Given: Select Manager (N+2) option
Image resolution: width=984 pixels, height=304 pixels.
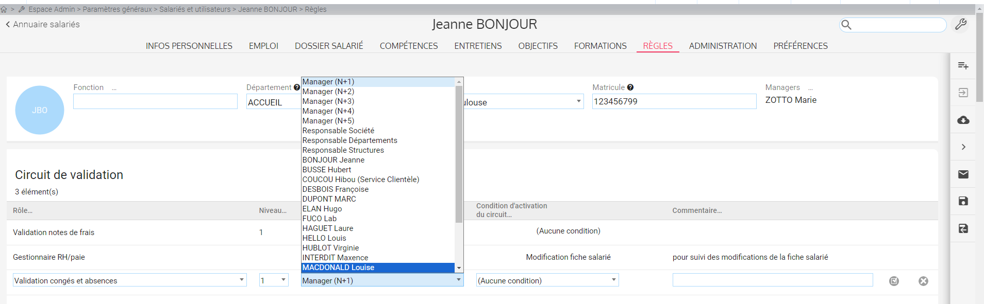Looking at the screenshot, I should 378,92.
